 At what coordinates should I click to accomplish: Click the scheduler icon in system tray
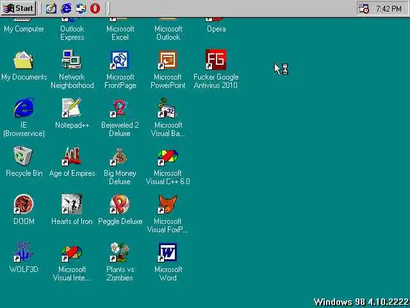tap(364, 8)
